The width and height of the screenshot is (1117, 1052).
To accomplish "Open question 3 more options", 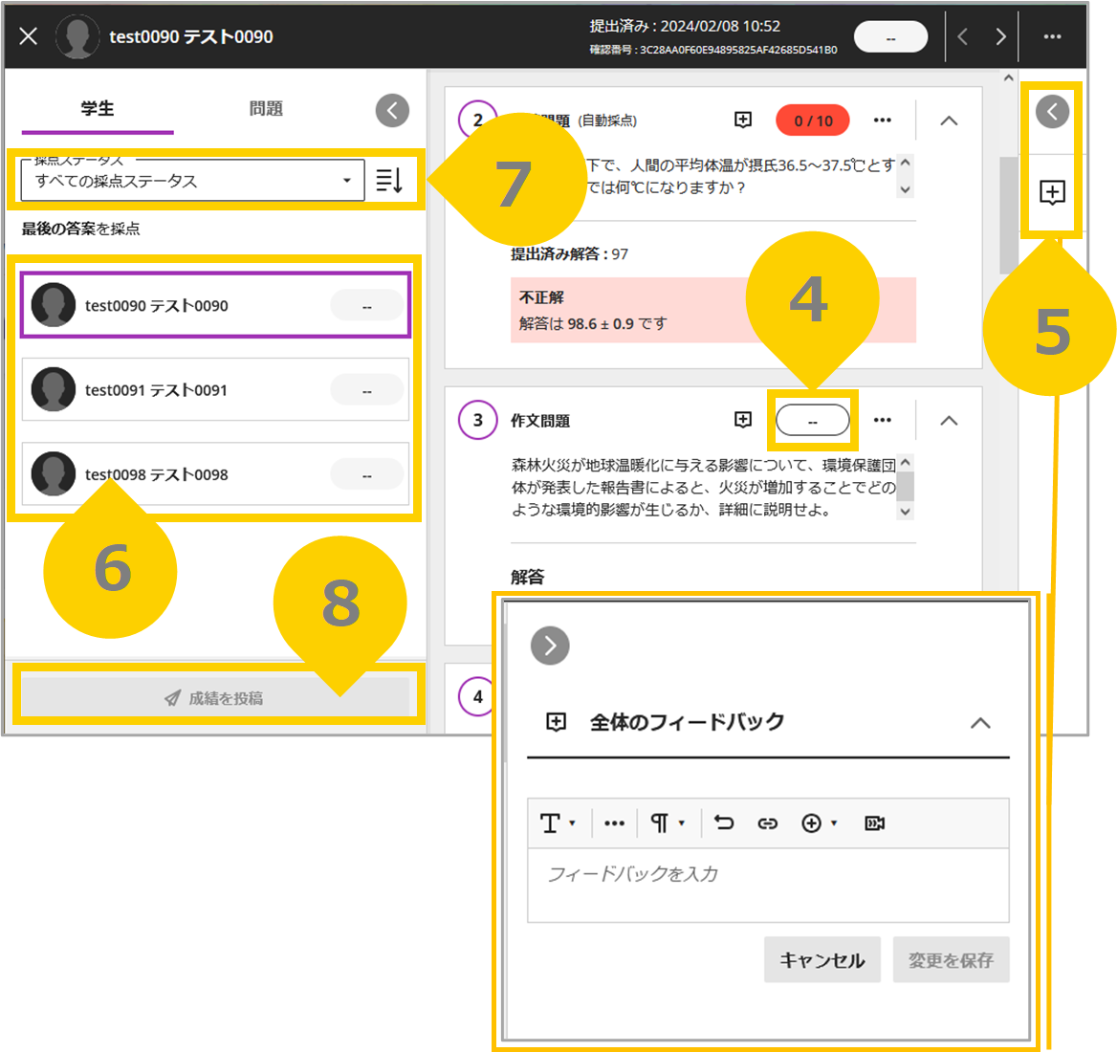I will point(882,420).
